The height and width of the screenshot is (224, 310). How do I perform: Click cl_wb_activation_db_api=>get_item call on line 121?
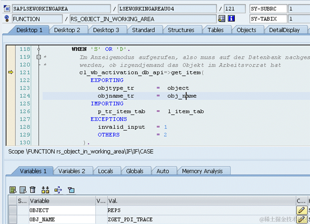[142, 72]
